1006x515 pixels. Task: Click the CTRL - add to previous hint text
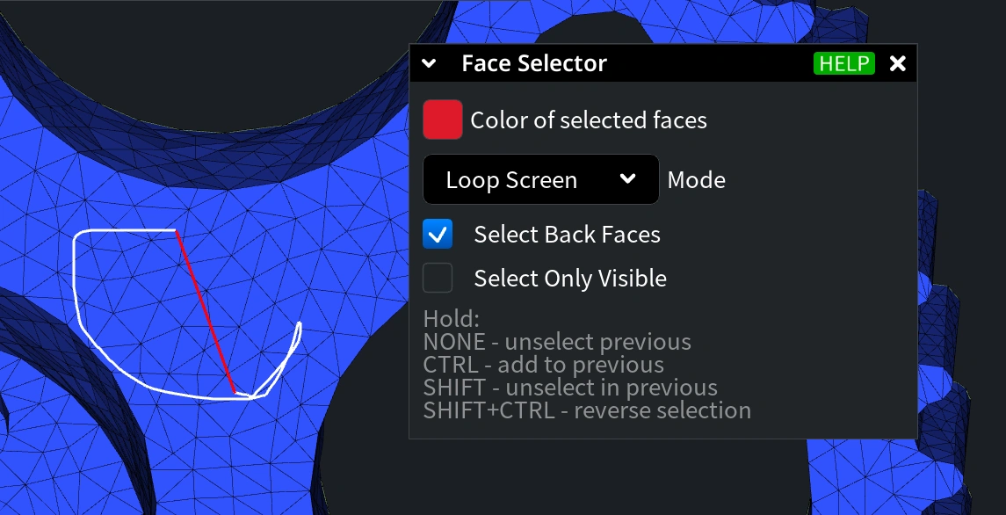coord(544,365)
